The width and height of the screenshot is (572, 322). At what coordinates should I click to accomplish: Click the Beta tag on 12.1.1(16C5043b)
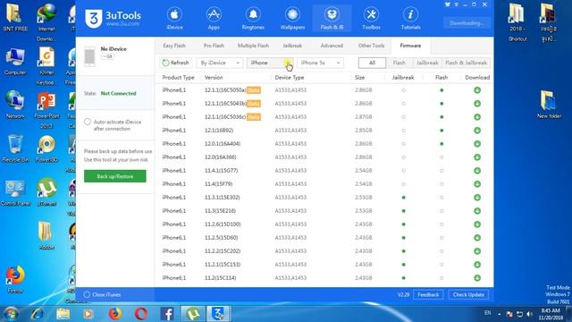point(254,104)
